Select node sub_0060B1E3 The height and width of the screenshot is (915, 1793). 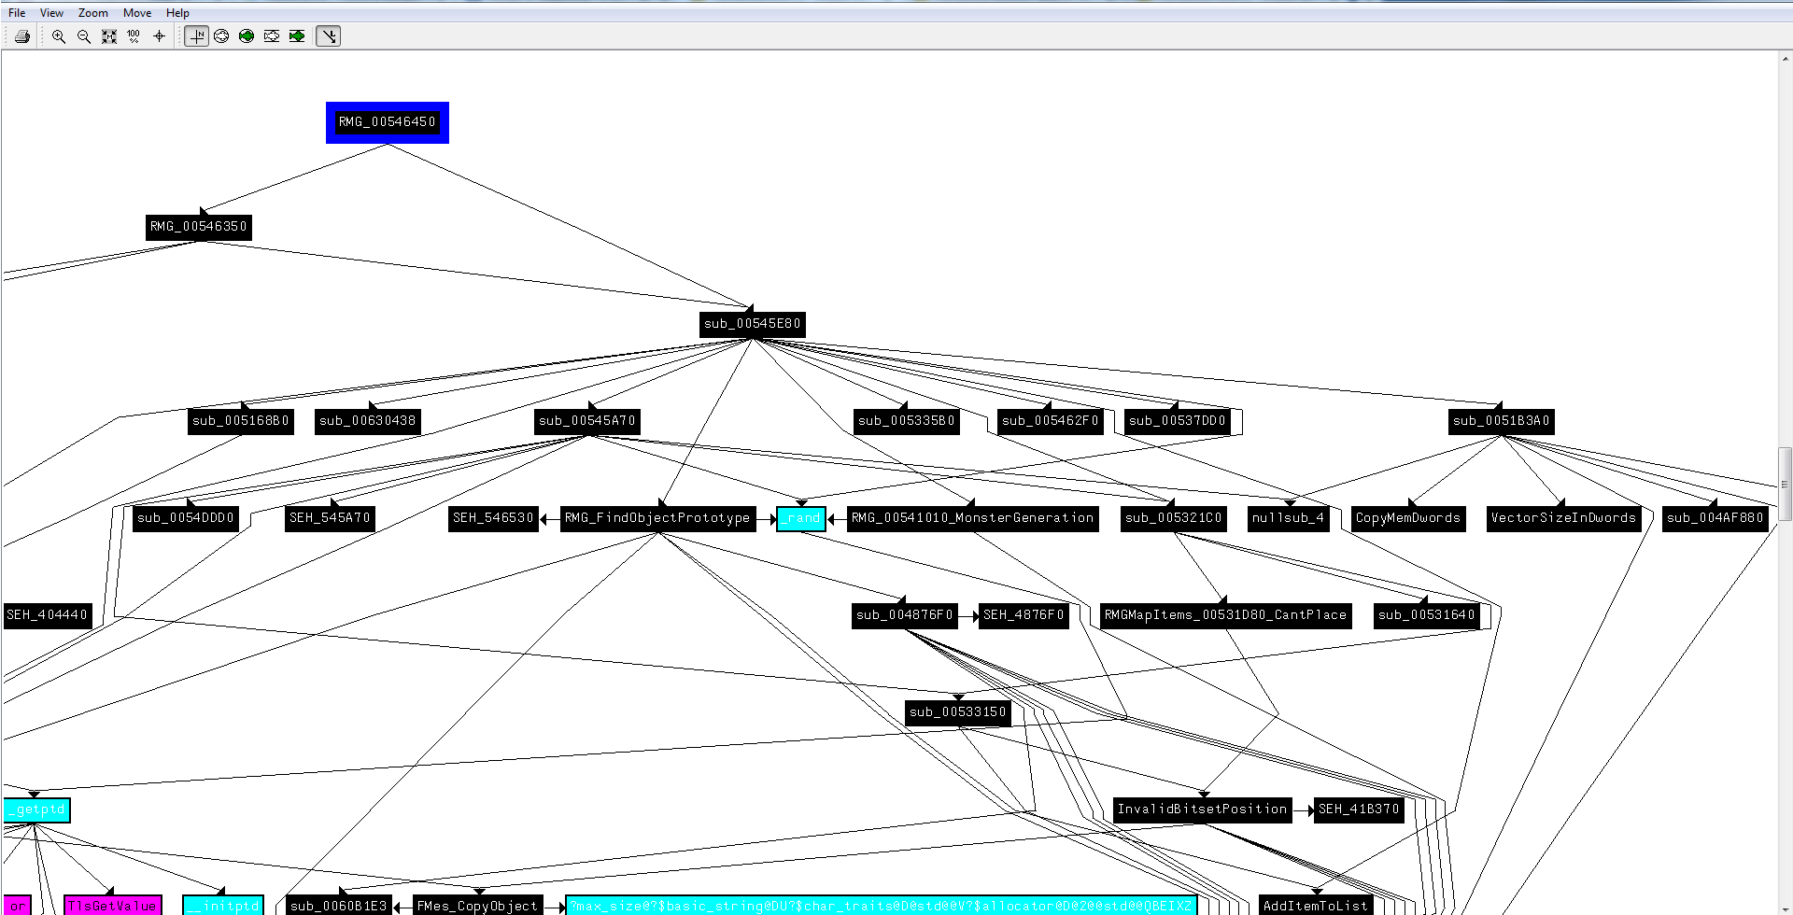click(339, 906)
